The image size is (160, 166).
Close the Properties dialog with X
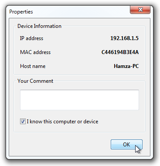pos(140,10)
